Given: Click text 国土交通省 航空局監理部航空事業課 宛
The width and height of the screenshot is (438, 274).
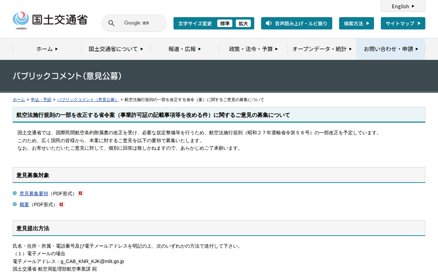Looking at the screenshot, I should (55, 269).
